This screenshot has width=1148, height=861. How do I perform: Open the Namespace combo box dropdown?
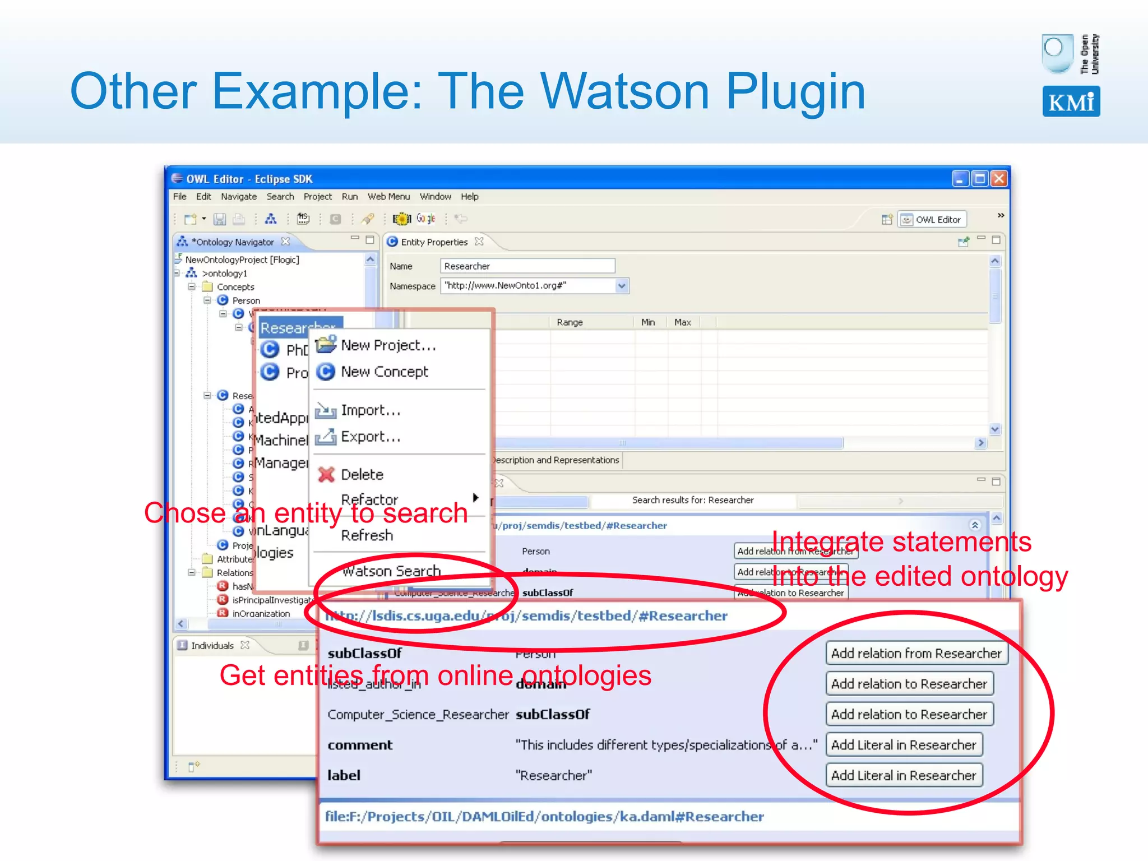(x=622, y=286)
